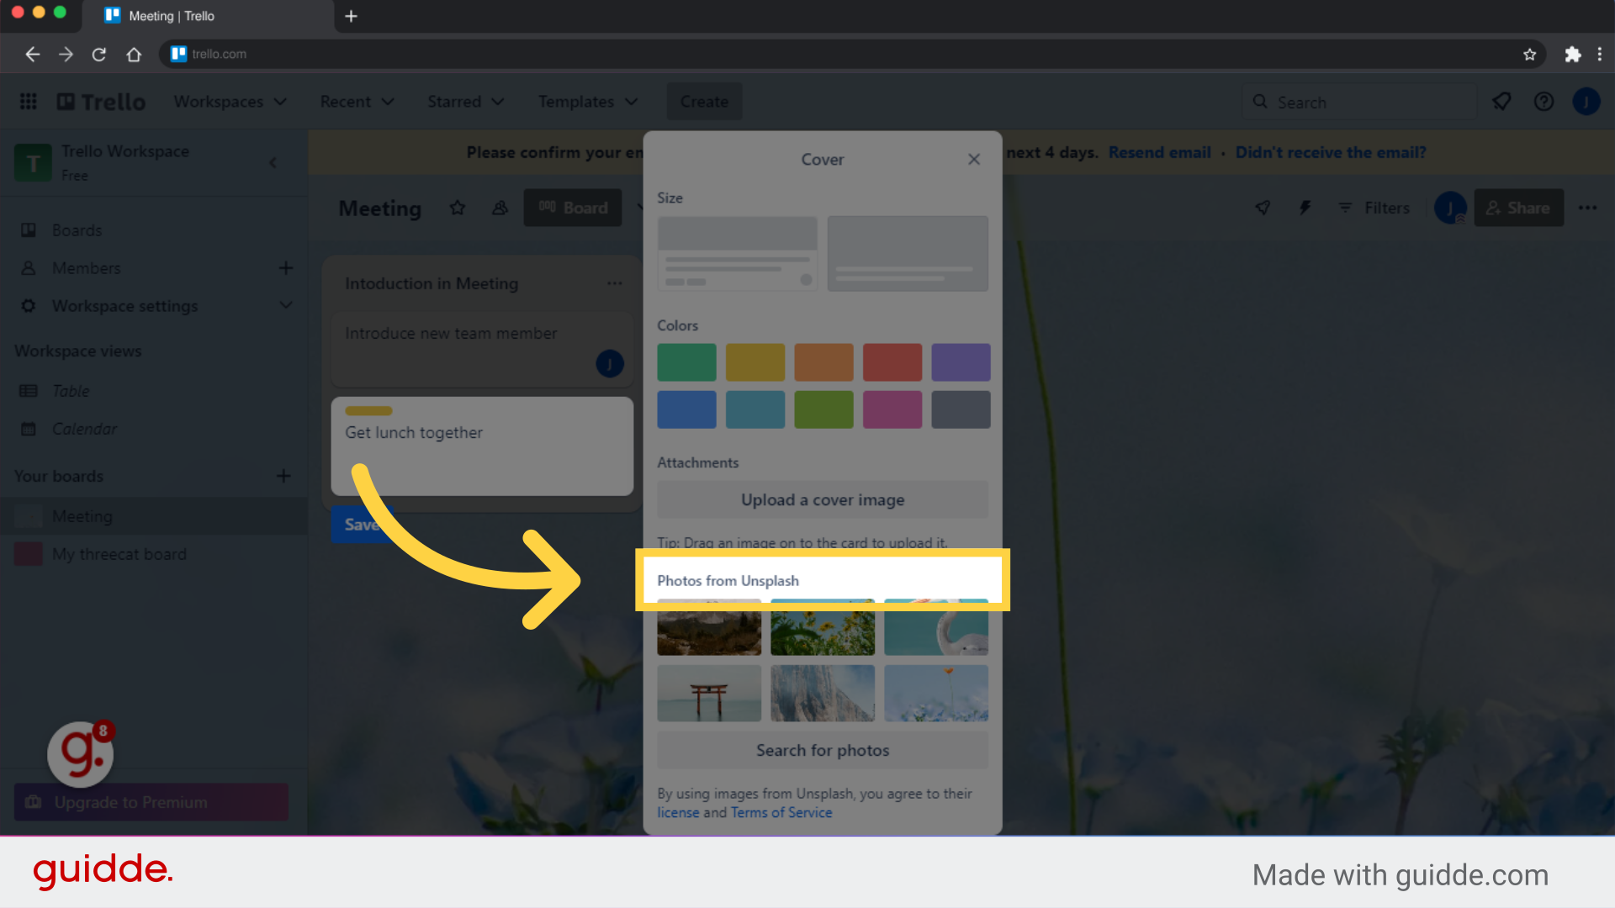Image resolution: width=1615 pixels, height=908 pixels.
Task: Pick the green cover color swatch
Action: tap(686, 362)
